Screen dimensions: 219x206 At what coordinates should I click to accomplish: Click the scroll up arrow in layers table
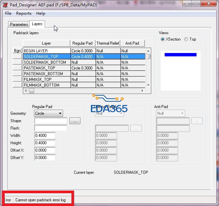[x=148, y=51]
